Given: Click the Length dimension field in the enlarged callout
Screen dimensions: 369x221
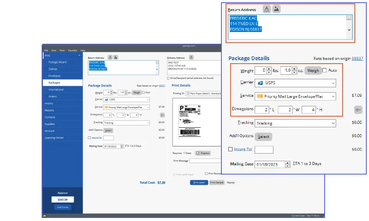Looking at the screenshot, I should coord(262,110).
